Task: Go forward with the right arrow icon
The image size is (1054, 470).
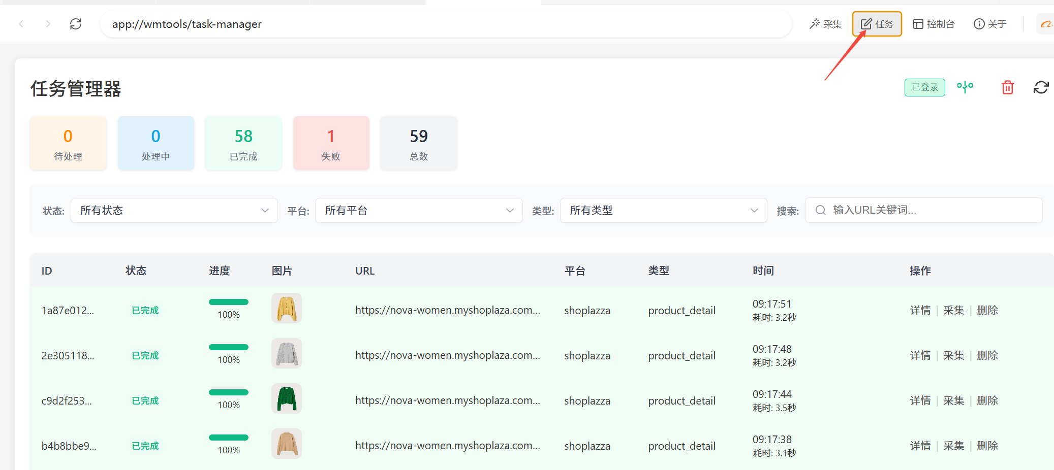Action: pyautogui.click(x=48, y=24)
